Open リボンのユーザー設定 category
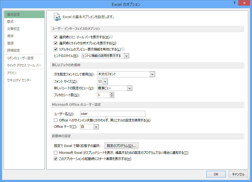 pos(24,58)
